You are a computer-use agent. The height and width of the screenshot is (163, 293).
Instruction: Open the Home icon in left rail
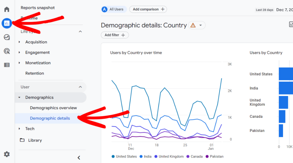click(7, 9)
